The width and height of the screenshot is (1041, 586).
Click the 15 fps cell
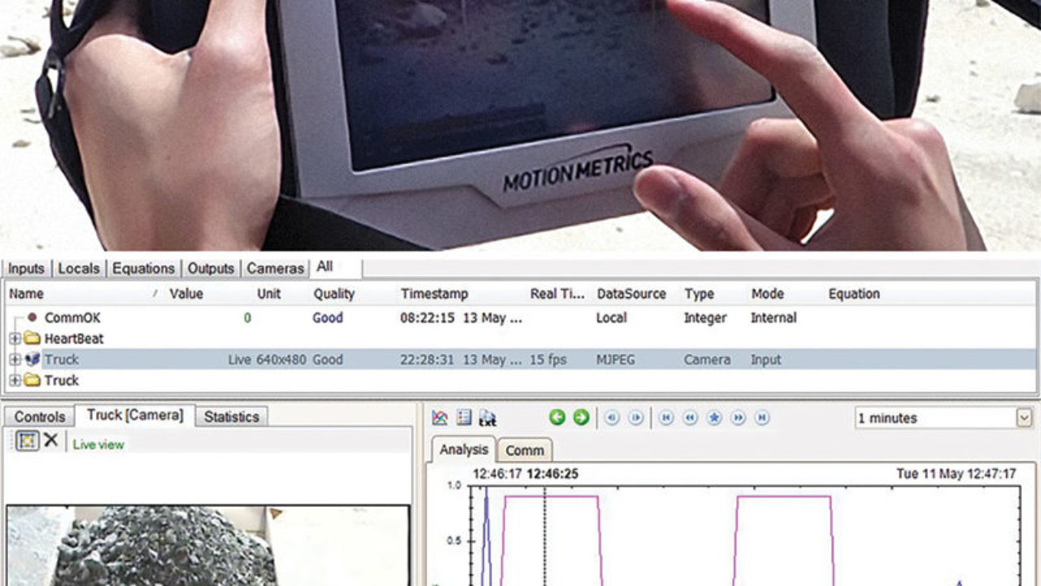[548, 359]
